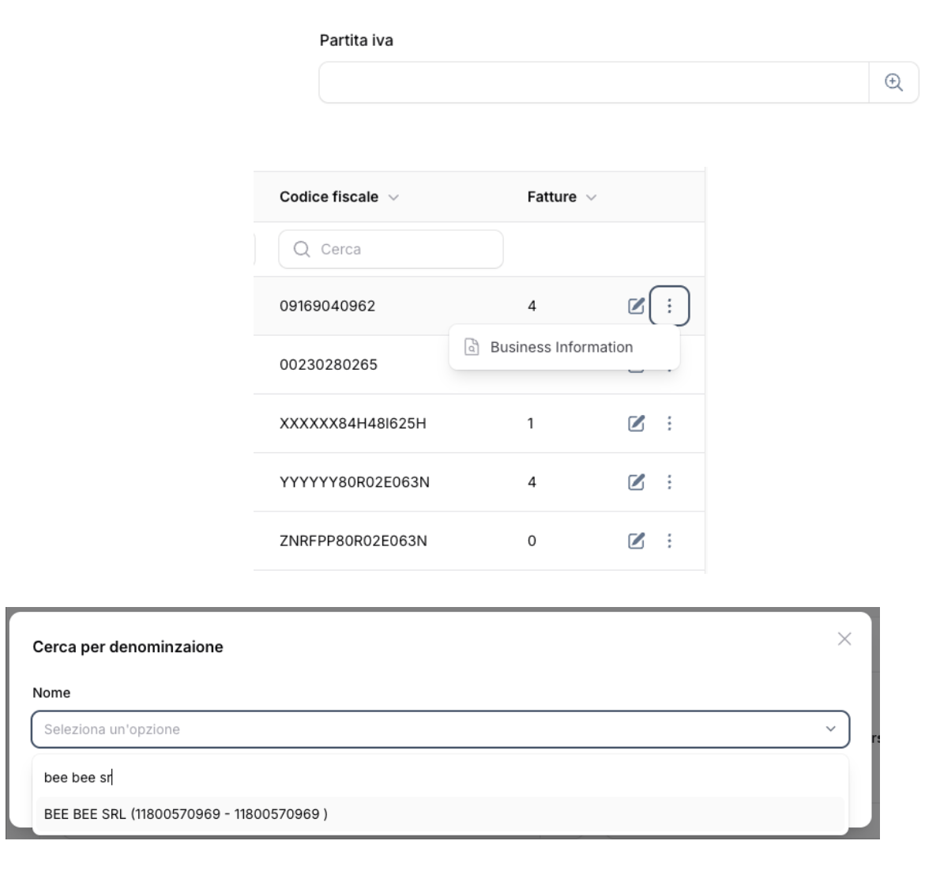Select the BEE BEE SRL option
Screen dimensions: 940x871
(186, 813)
